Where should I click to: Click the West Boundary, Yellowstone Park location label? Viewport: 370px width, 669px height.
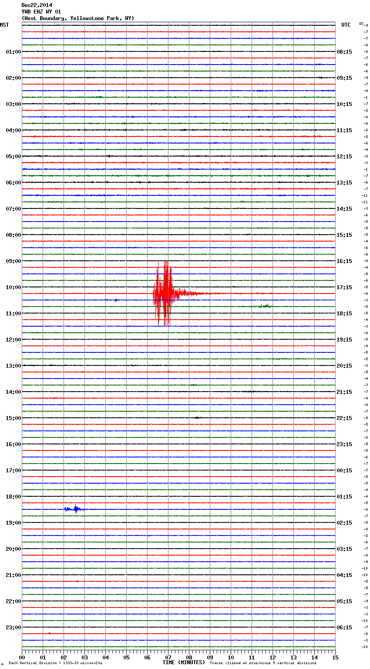click(78, 18)
